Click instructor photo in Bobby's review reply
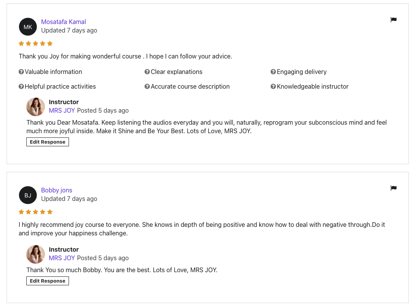The height and width of the screenshot is (307, 415). pyautogui.click(x=36, y=254)
